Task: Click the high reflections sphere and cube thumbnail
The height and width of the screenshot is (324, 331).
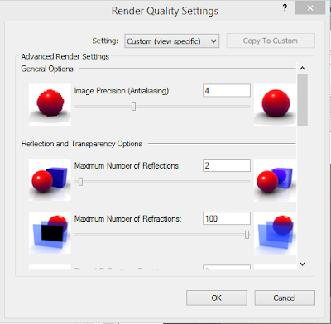Action: click(276, 179)
